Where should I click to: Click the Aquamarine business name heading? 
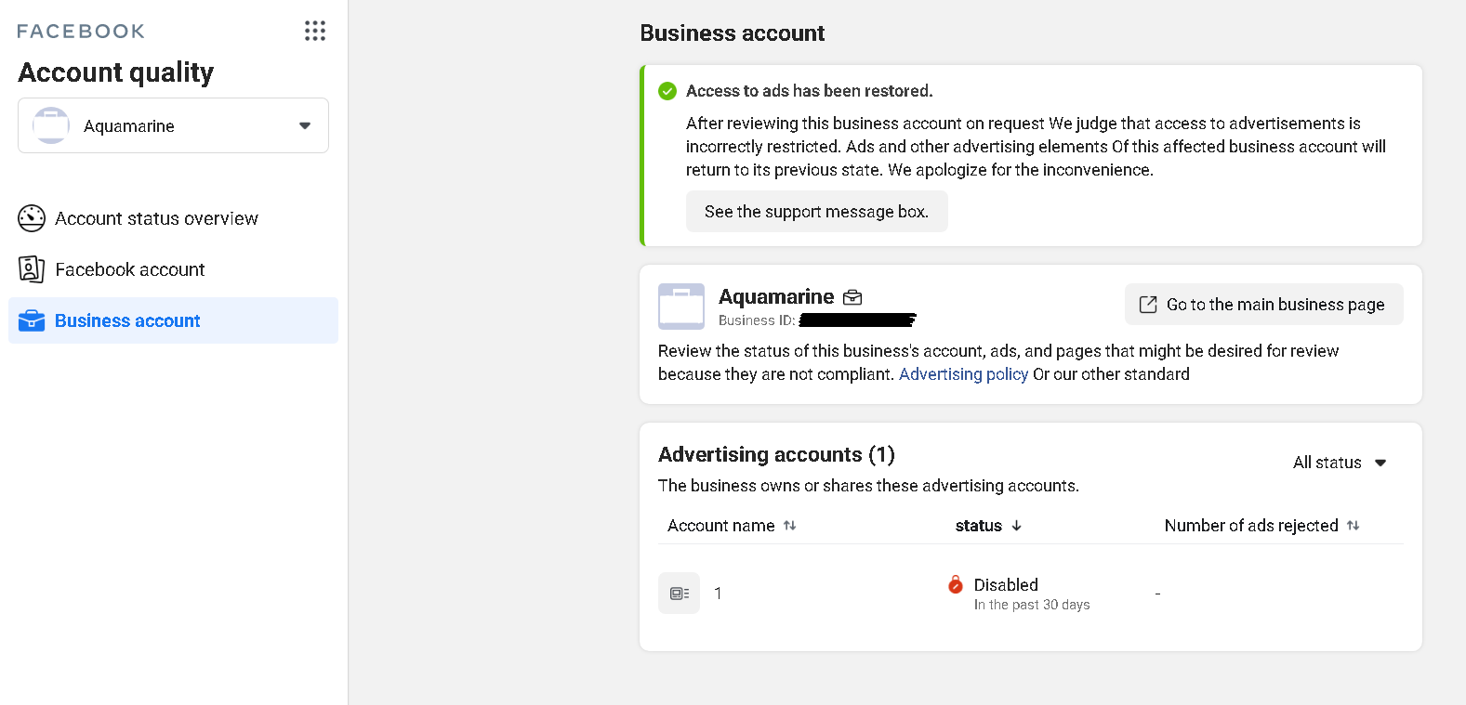pyautogui.click(x=776, y=296)
